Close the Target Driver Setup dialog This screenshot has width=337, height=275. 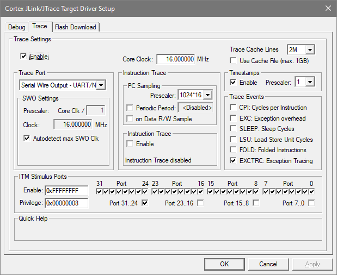click(x=328, y=8)
